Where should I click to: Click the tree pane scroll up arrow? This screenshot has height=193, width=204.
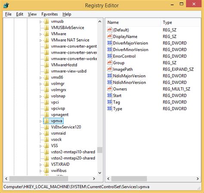(x=100, y=21)
